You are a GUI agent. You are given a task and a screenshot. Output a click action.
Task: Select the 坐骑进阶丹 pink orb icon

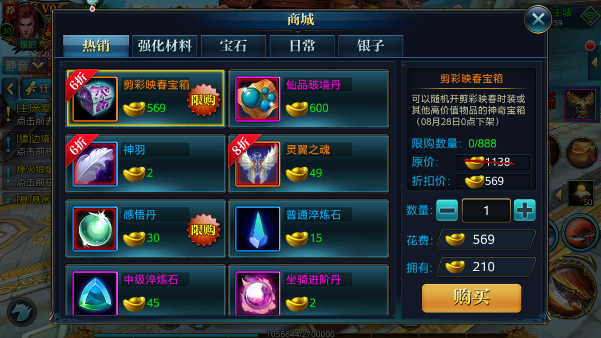(x=258, y=294)
